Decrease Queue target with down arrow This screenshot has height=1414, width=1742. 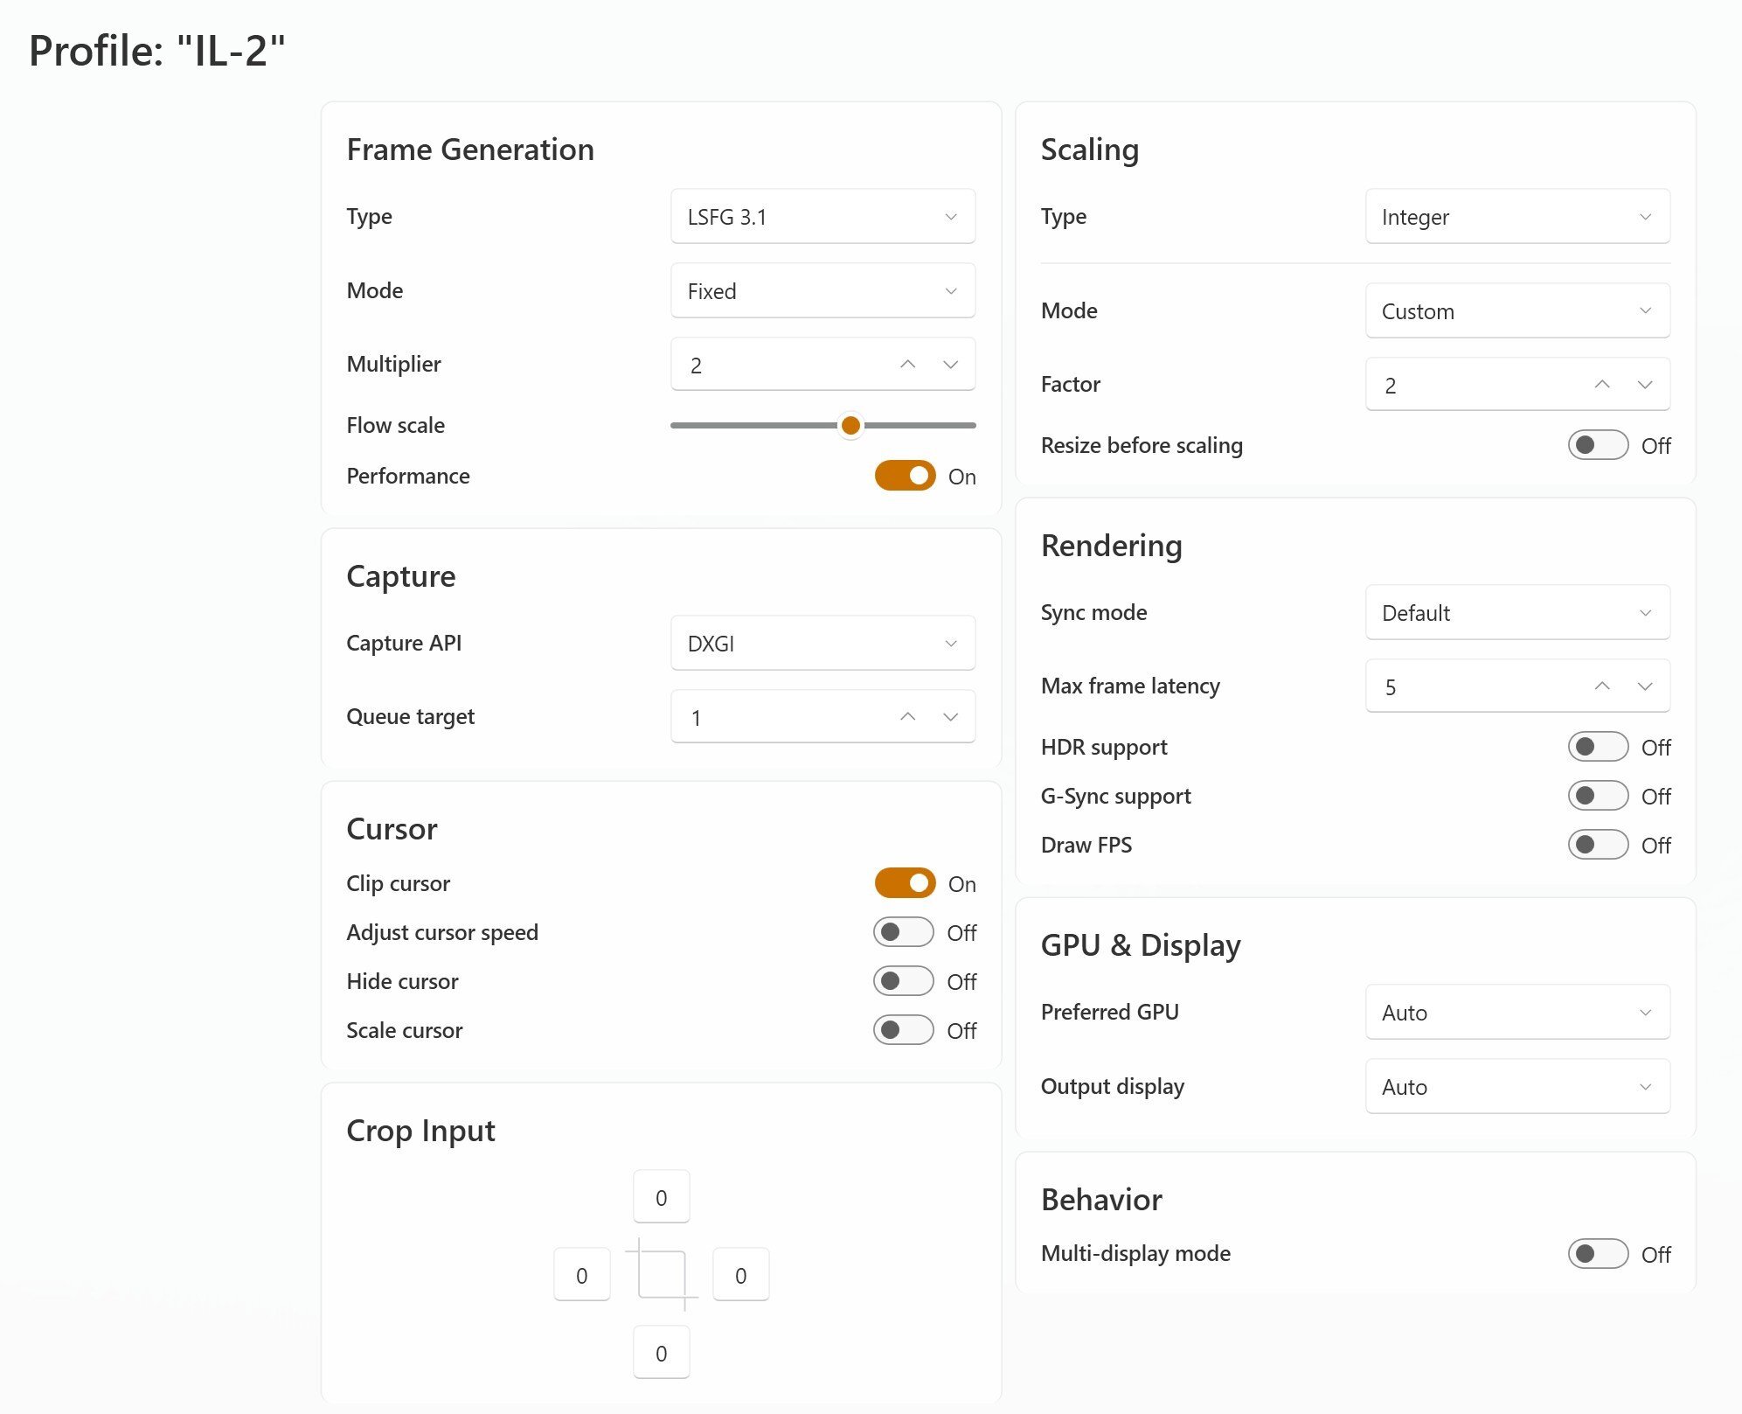pyautogui.click(x=950, y=717)
